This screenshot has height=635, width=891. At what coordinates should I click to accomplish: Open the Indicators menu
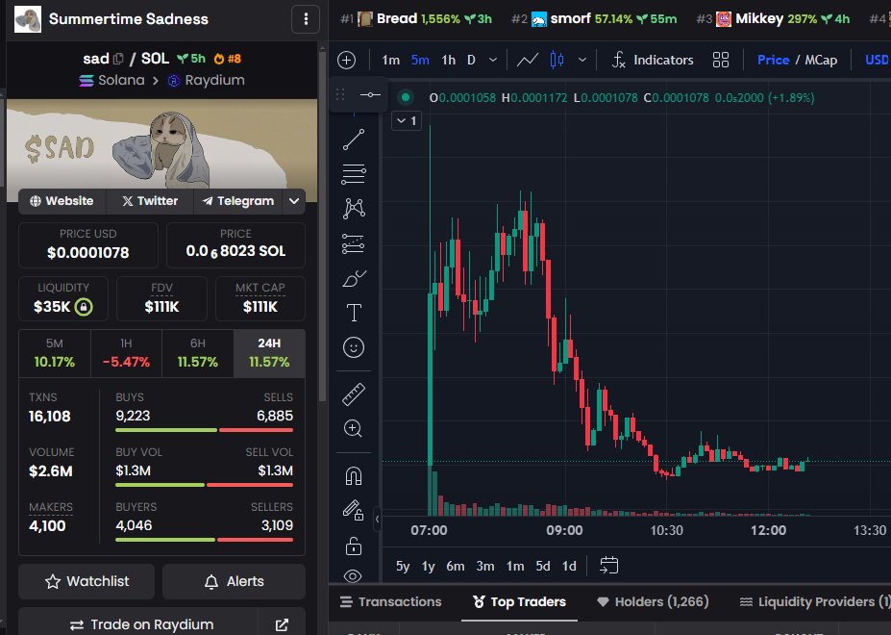tap(653, 60)
